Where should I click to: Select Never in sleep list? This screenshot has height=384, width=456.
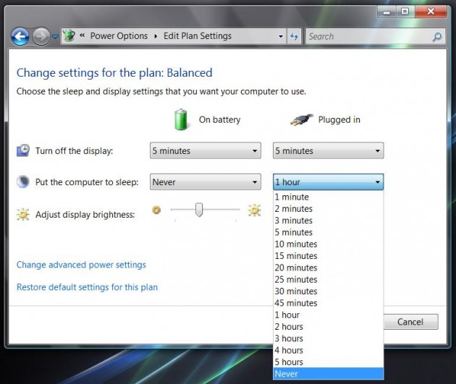[x=329, y=374]
